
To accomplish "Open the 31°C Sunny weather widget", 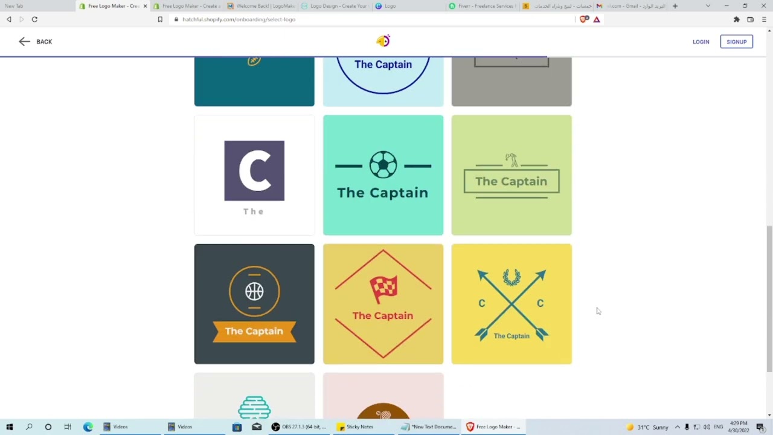I will click(x=647, y=427).
